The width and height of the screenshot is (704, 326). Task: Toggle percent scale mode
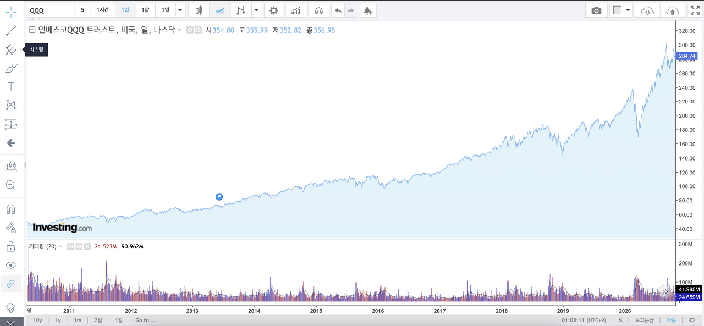click(620, 320)
